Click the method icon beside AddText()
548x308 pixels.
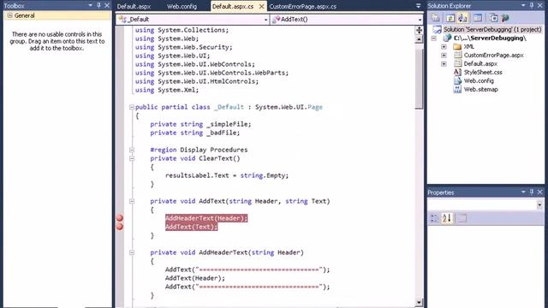coord(276,19)
